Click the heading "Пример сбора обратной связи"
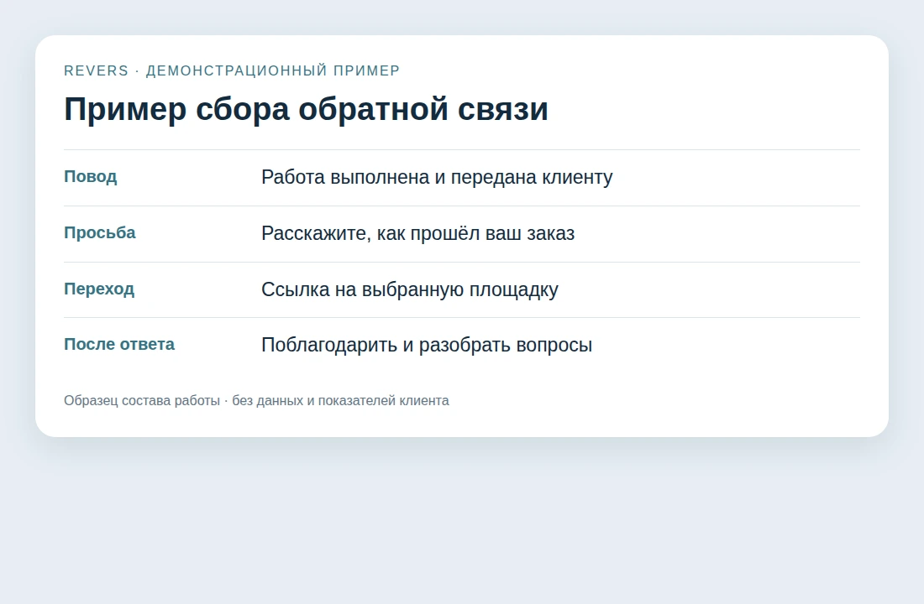924x604 pixels. point(306,110)
